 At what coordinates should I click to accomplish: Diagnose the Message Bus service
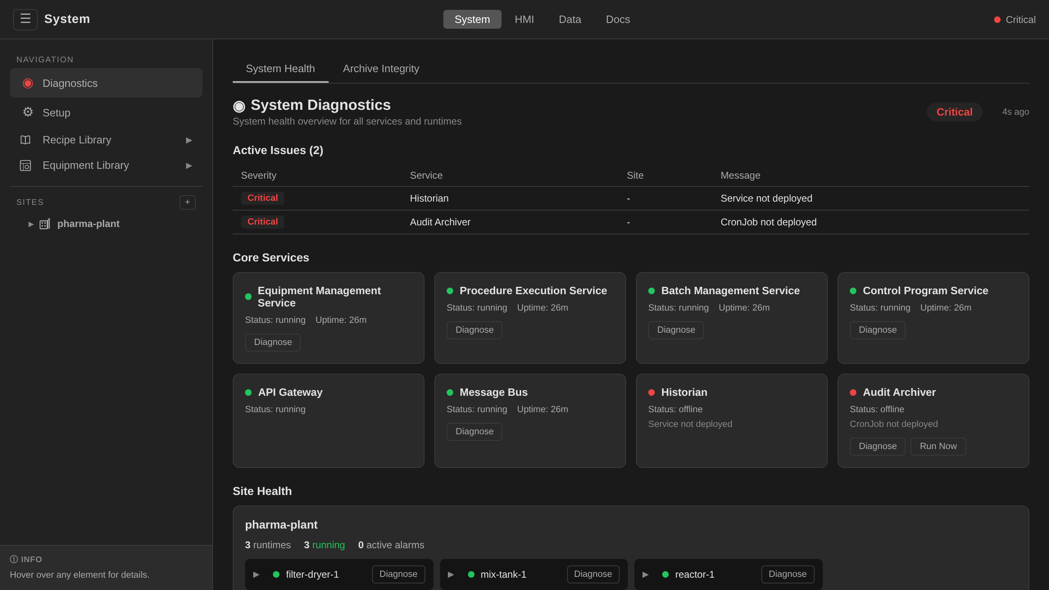click(x=475, y=431)
